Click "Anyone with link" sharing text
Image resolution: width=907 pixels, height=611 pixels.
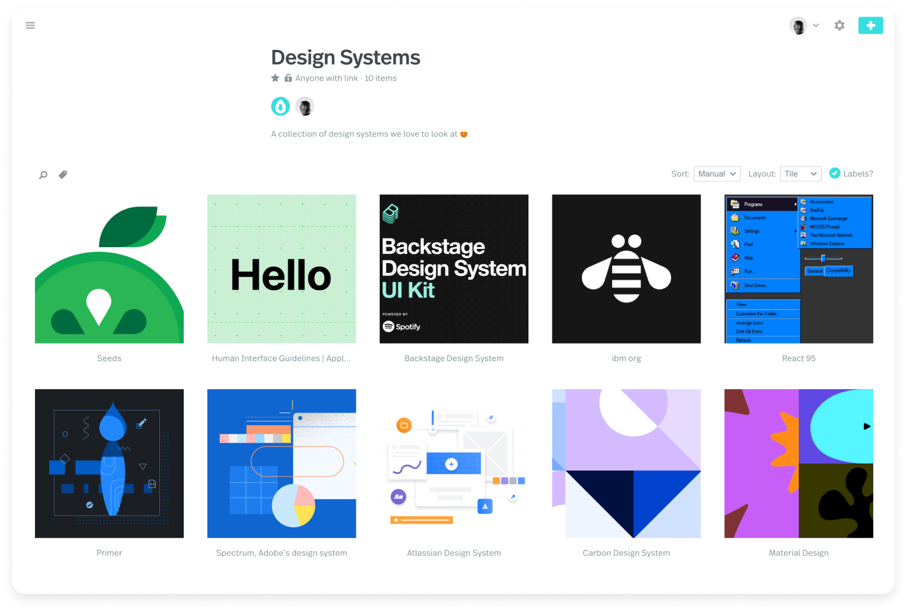point(326,78)
